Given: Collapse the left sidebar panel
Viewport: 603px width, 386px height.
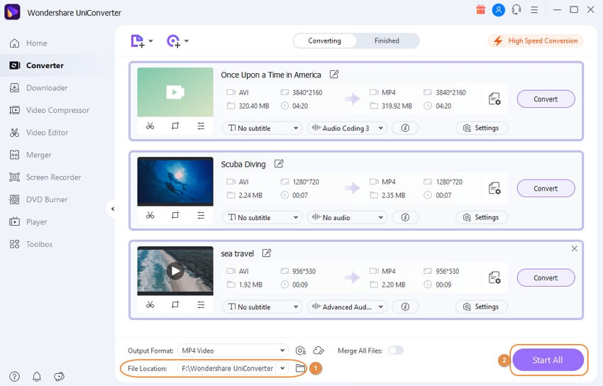Looking at the screenshot, I should (112, 209).
